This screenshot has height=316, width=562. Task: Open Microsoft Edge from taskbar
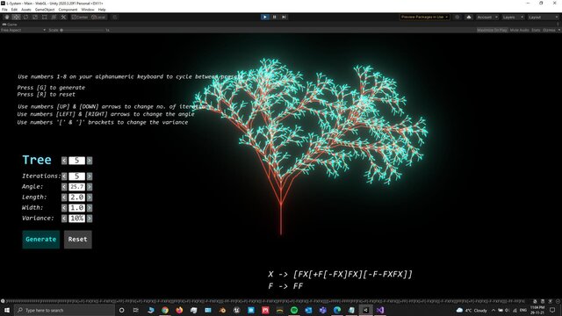337,310
